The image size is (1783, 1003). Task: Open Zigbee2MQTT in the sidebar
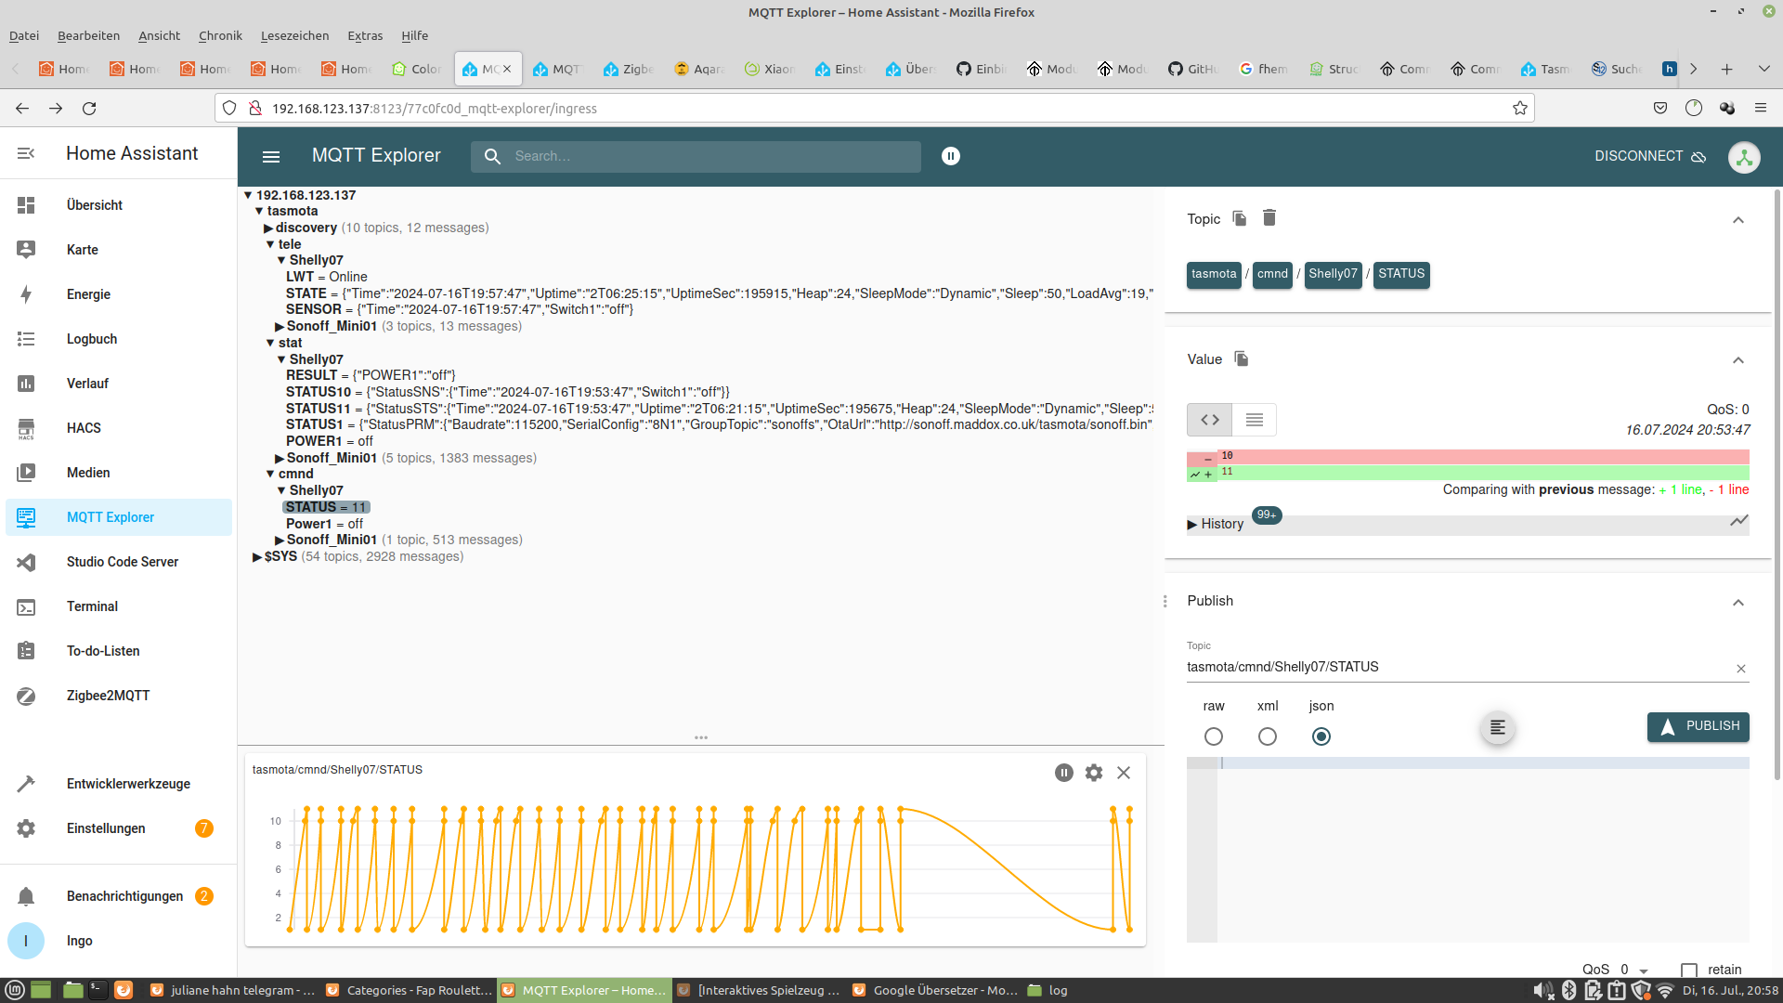(118, 696)
